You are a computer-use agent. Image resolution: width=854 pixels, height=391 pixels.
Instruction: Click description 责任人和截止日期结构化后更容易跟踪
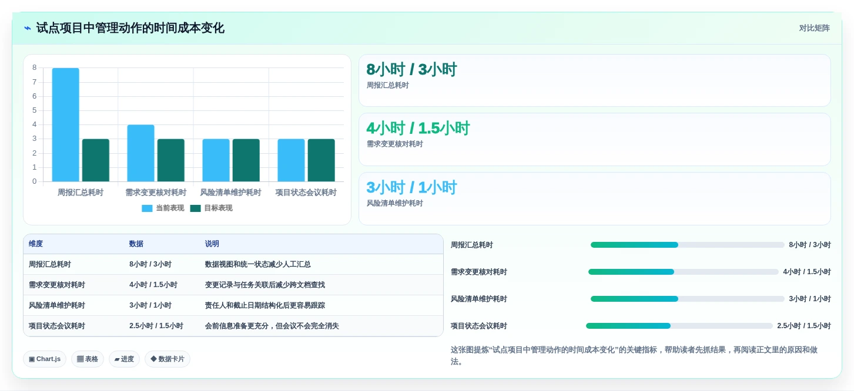click(265, 305)
